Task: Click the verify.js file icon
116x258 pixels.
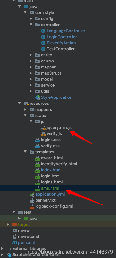Action: pyautogui.click(x=43, y=134)
